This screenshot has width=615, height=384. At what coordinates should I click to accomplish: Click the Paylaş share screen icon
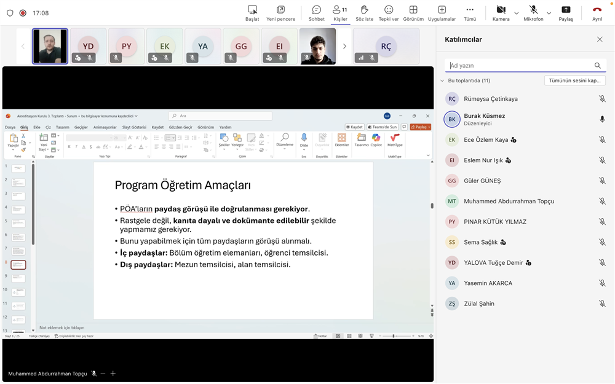[566, 10]
